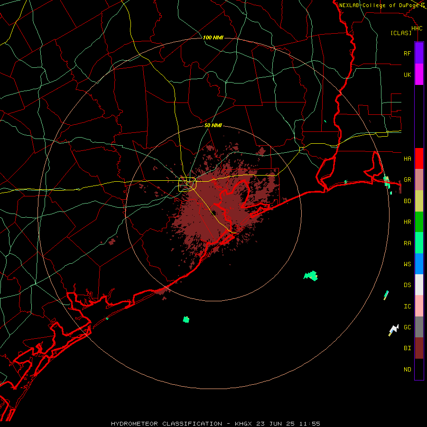Click the 50 NMI range ring label
427x427 pixels.
coord(213,125)
